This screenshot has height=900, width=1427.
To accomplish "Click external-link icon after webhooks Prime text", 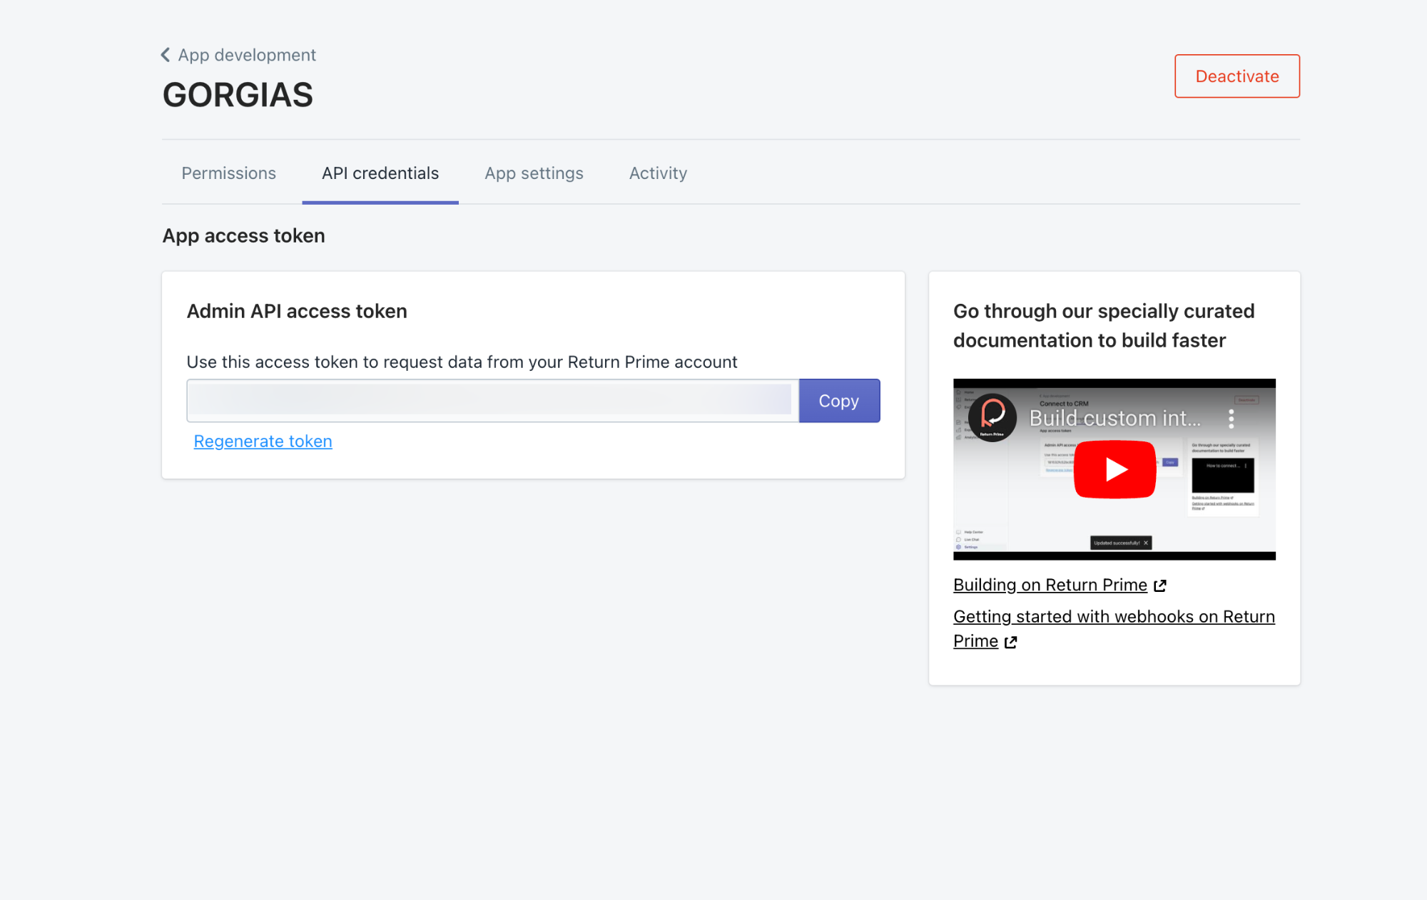I will tap(1010, 642).
